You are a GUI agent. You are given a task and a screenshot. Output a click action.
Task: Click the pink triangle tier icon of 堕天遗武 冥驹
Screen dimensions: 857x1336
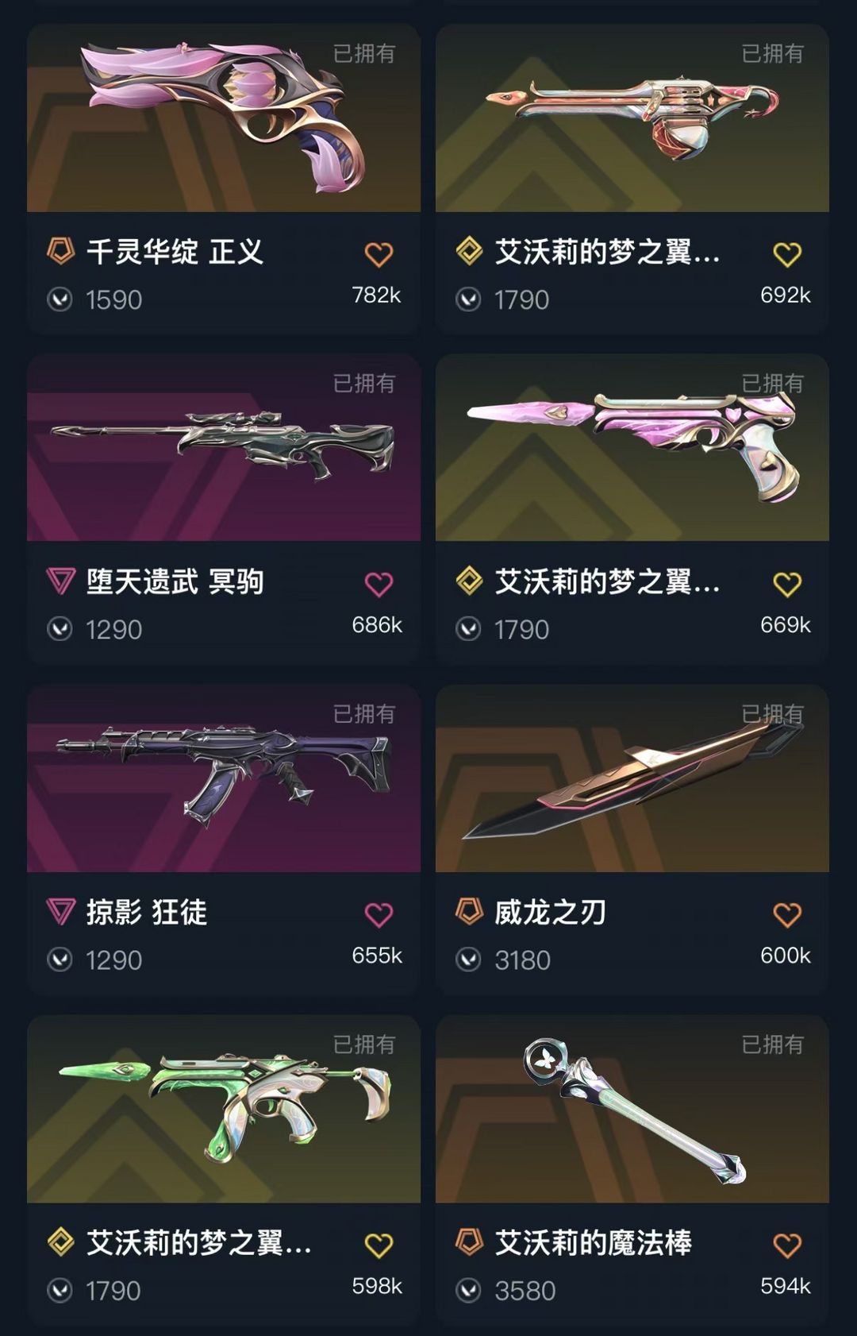[x=60, y=581]
